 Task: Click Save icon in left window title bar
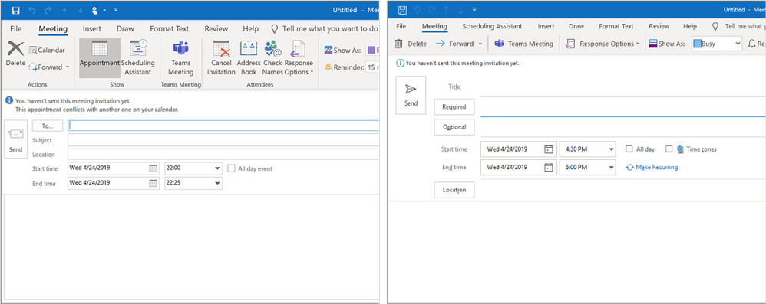(x=15, y=10)
